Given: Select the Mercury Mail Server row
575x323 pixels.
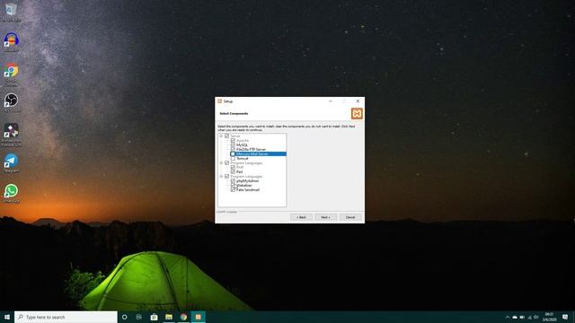Looking at the screenshot, I should coord(258,153).
